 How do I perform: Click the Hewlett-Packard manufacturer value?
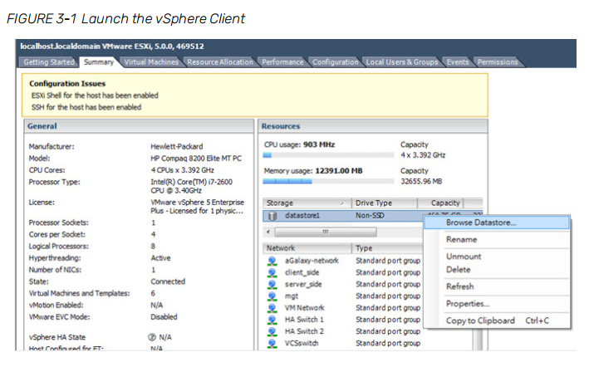pyautogui.click(x=177, y=147)
